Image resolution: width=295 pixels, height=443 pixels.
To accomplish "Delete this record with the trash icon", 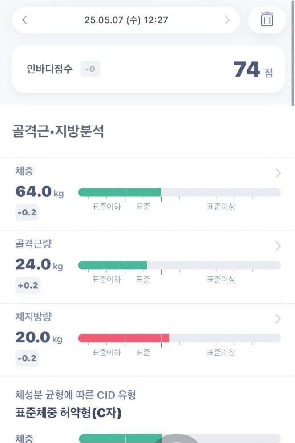I will [267, 20].
